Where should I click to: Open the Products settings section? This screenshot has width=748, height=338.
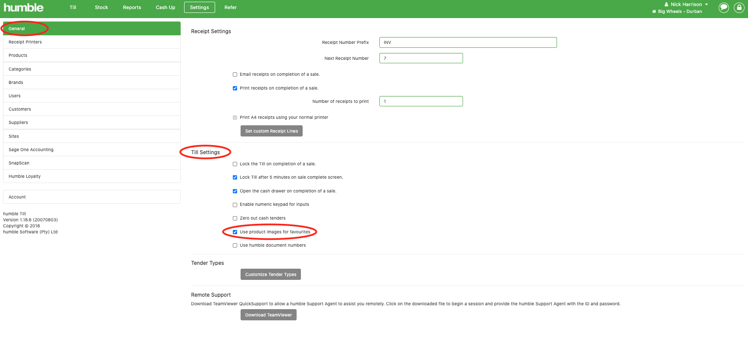coord(92,55)
